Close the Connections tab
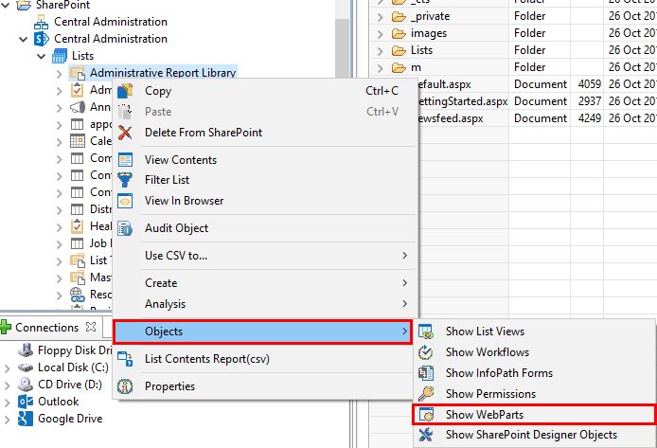 92,328
